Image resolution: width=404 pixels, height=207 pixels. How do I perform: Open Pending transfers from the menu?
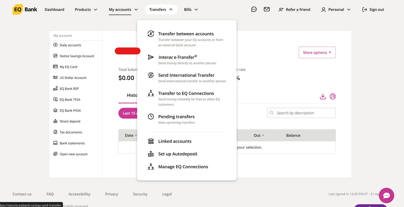pyautogui.click(x=187, y=119)
